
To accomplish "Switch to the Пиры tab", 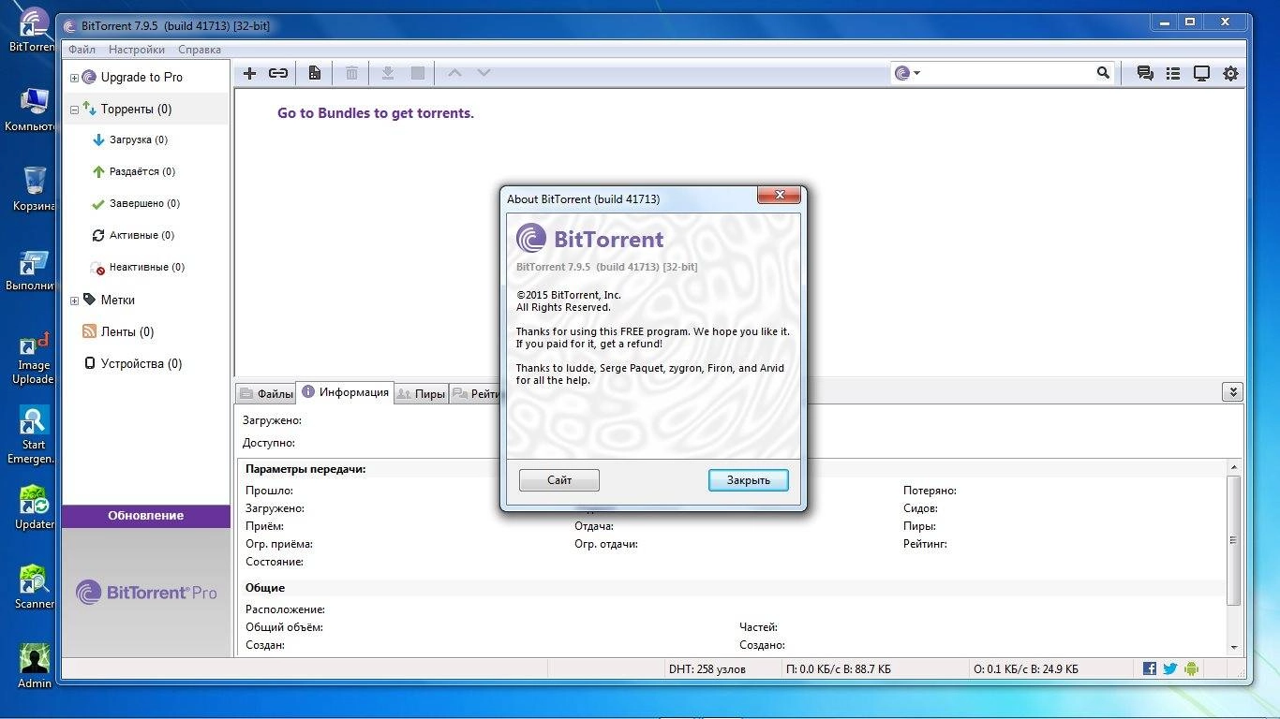I will click(421, 393).
